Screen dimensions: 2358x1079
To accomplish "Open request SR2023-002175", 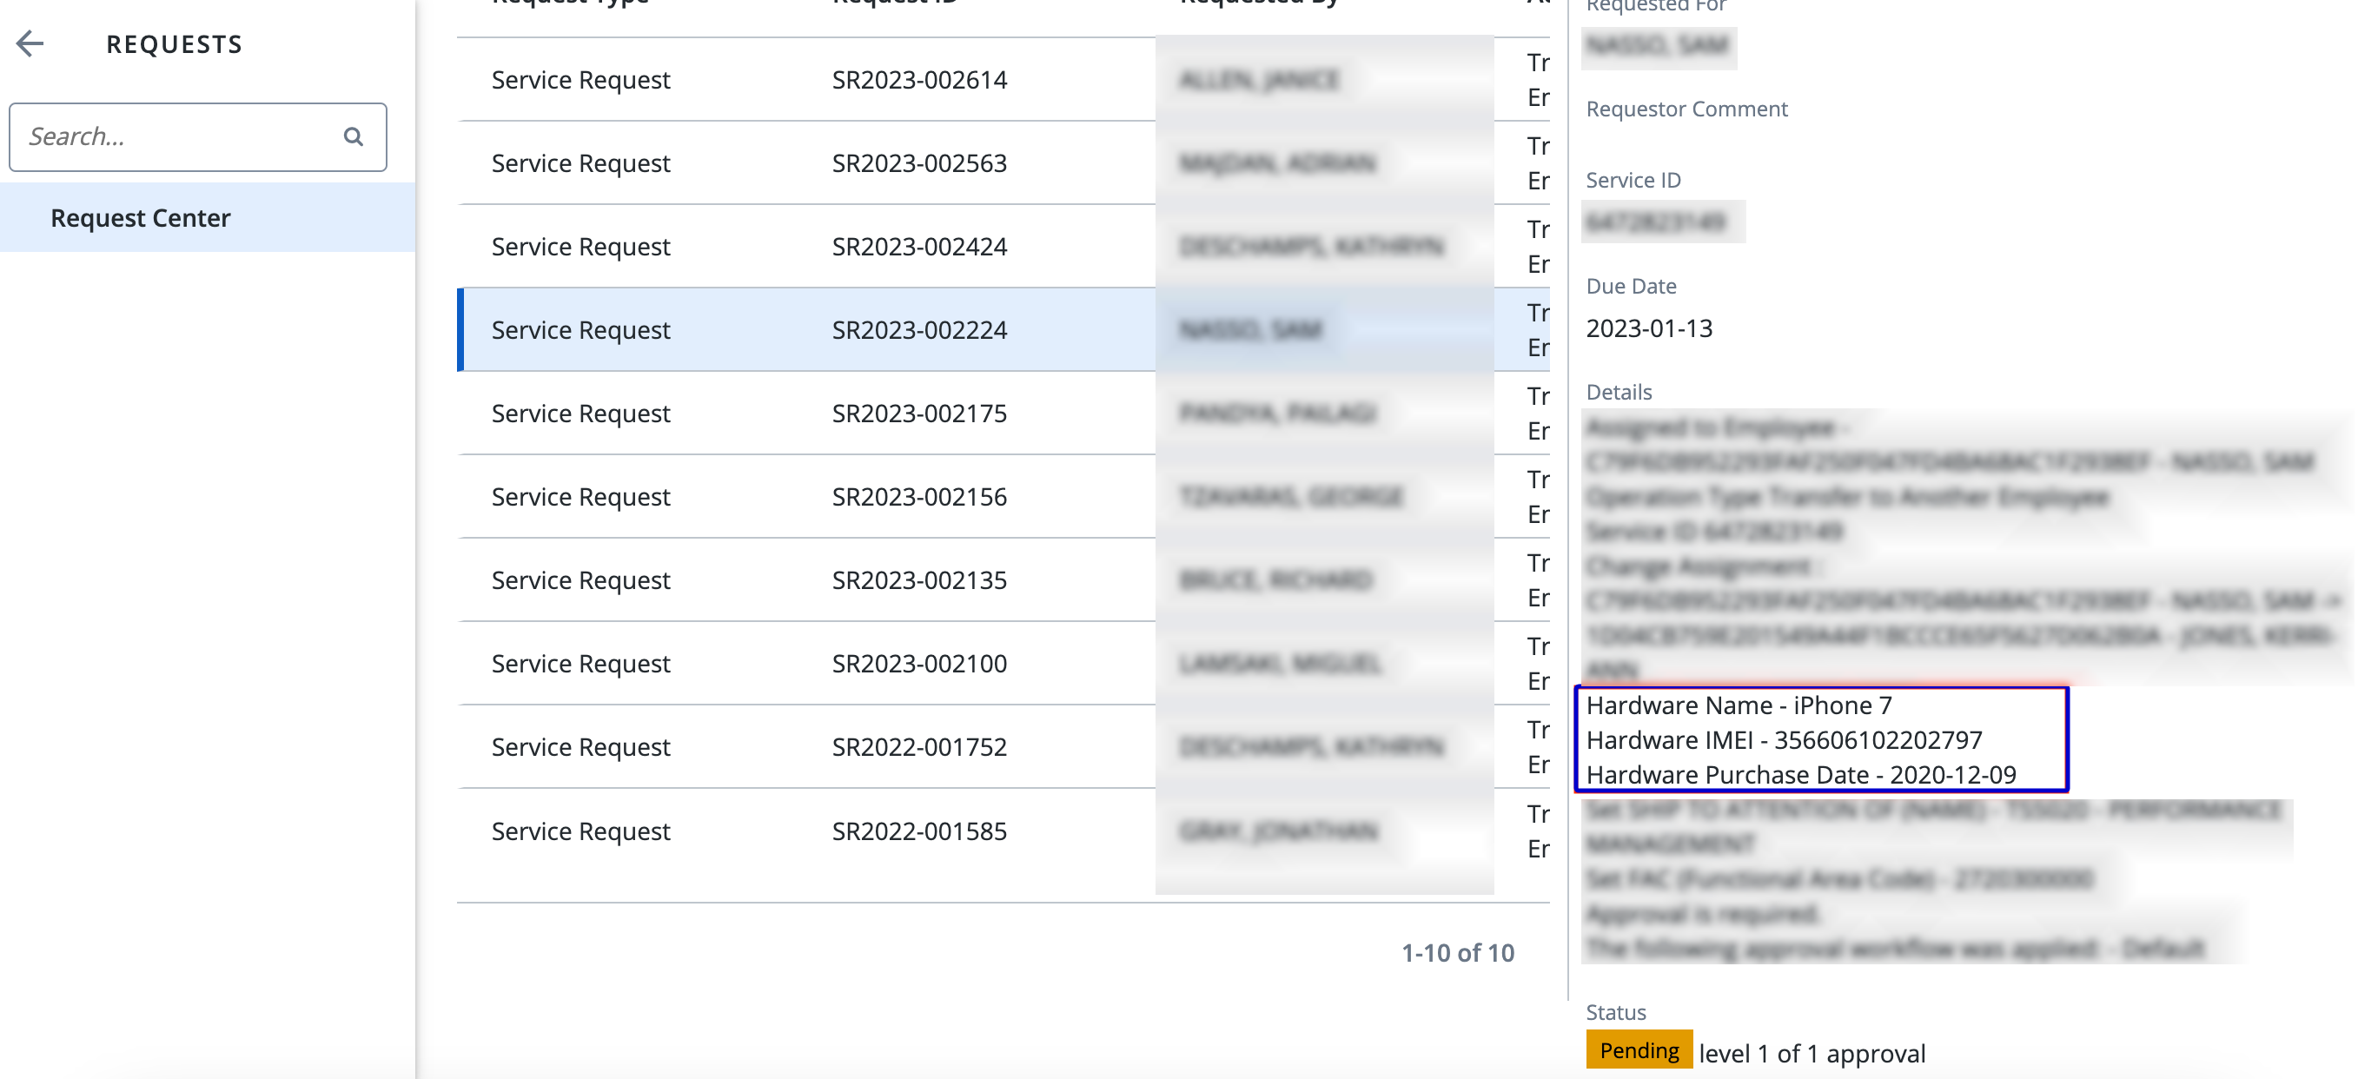I will (918, 413).
